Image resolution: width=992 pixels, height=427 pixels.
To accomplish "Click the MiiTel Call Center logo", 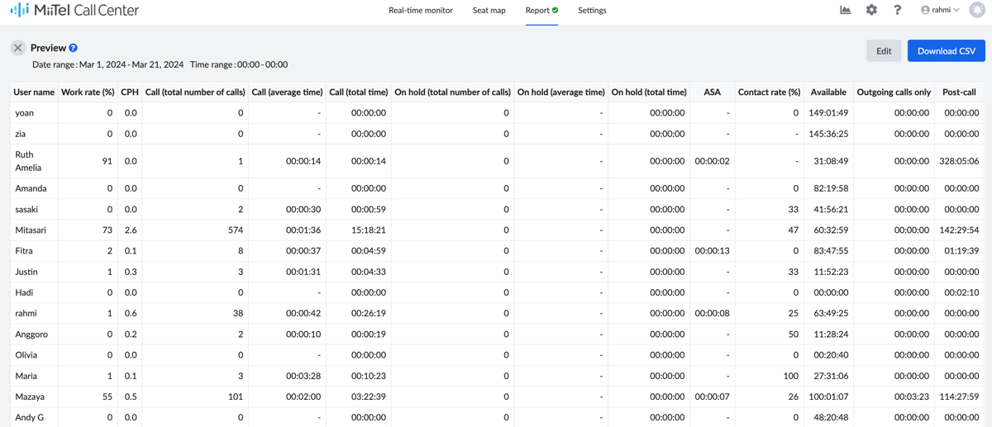I will (74, 11).
